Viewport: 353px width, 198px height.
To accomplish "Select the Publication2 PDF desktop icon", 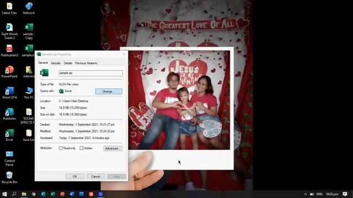I will [9, 51].
